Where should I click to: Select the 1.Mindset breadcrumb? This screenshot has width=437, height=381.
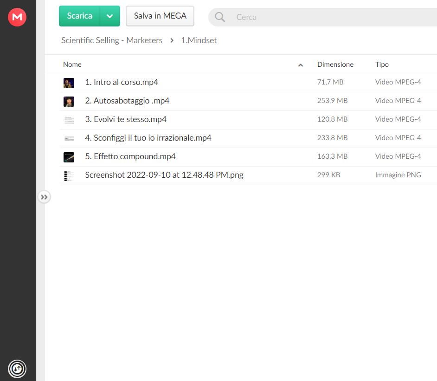[199, 40]
